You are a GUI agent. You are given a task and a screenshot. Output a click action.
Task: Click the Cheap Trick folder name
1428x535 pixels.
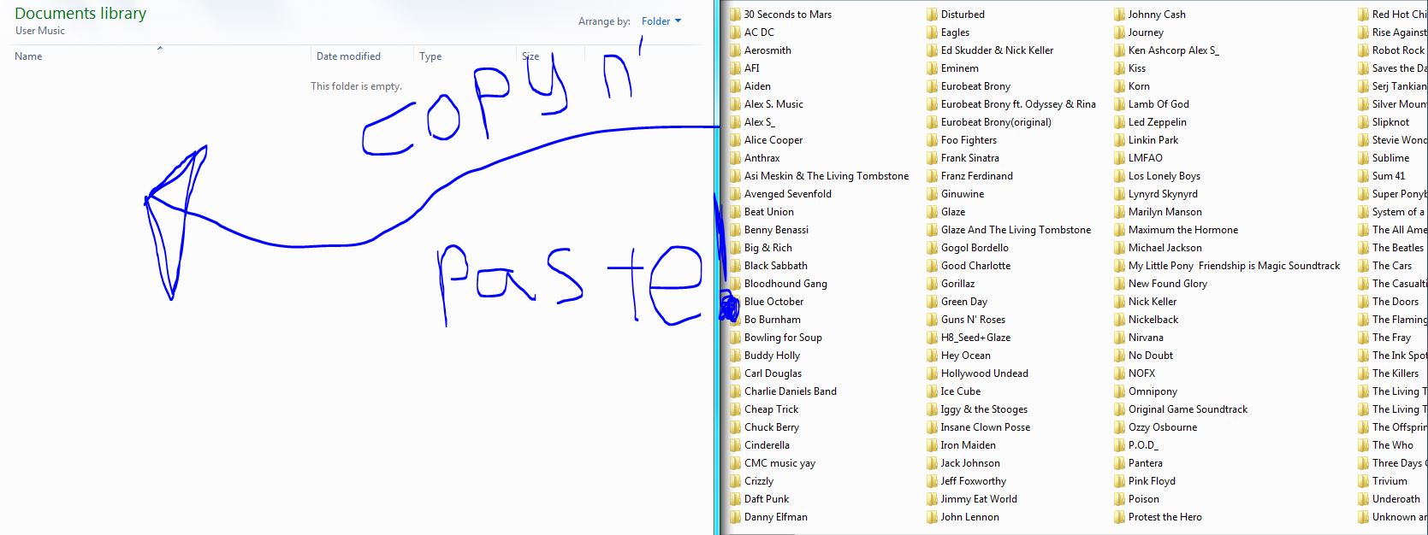[x=771, y=409]
